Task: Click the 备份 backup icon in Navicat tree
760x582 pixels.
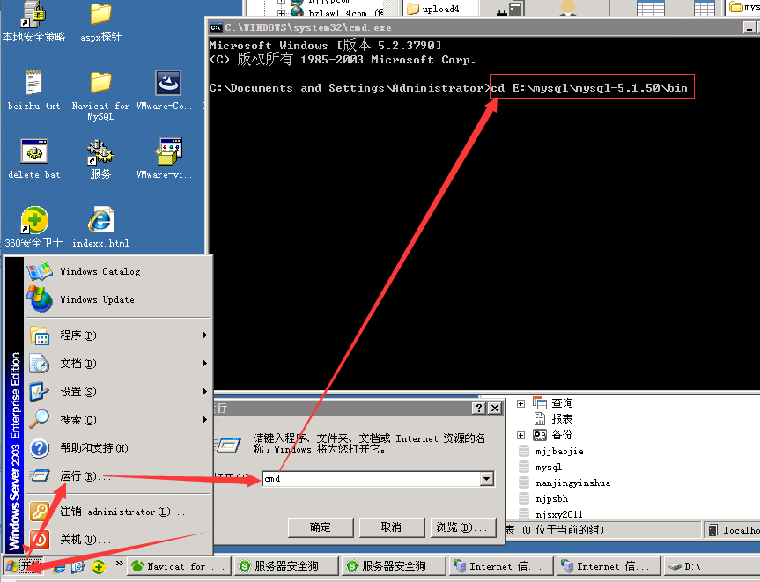Action: pos(540,435)
